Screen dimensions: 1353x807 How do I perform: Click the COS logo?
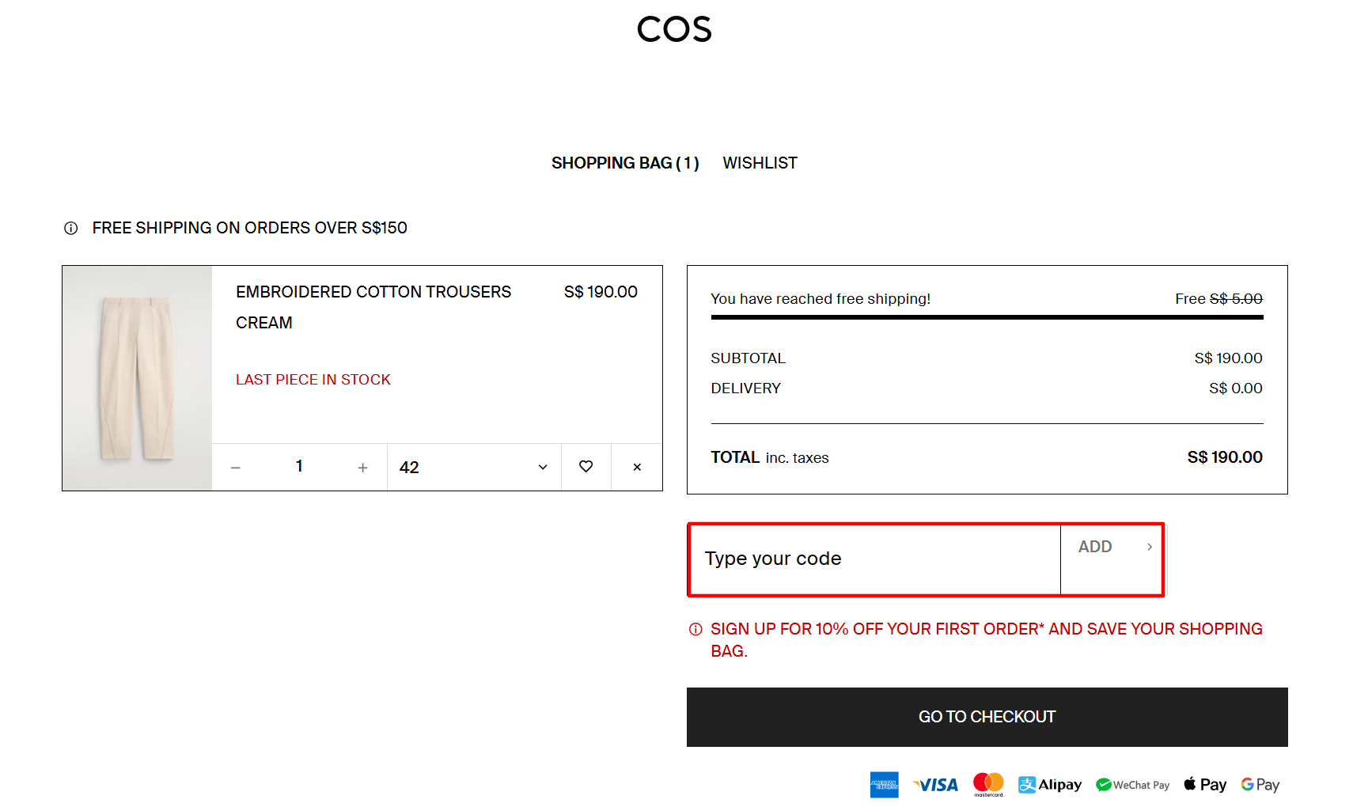pos(674,28)
